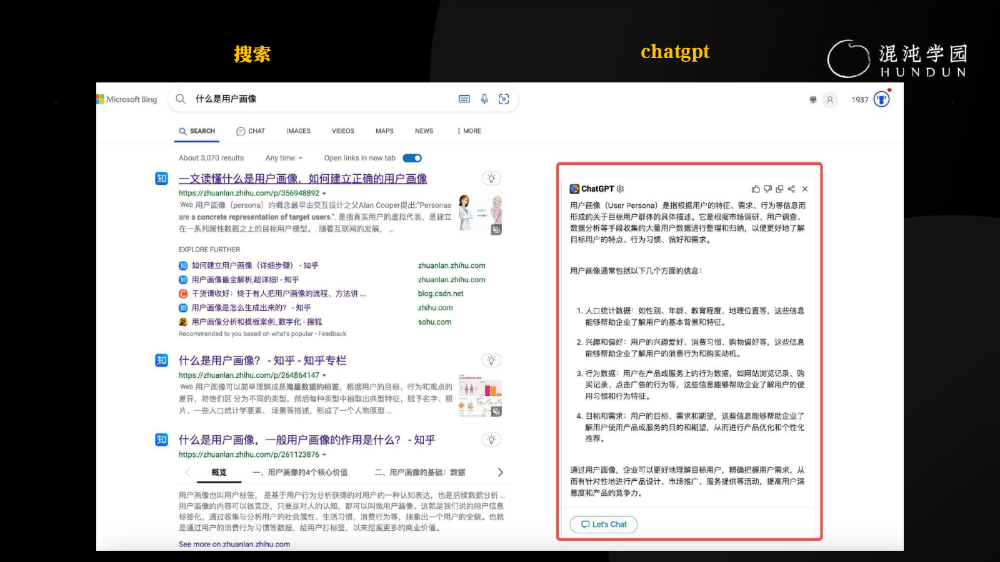Click the Let's Chat button
Image resolution: width=1000 pixels, height=562 pixels.
click(x=604, y=525)
